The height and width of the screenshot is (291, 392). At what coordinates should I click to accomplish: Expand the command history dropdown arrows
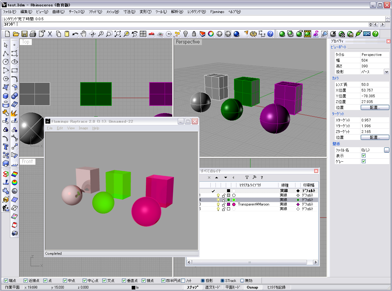(371, 24)
